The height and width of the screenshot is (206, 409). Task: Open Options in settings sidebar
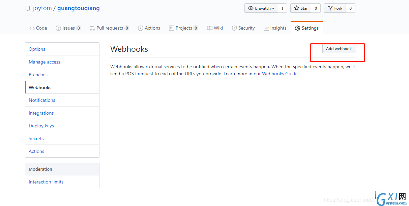click(62, 49)
